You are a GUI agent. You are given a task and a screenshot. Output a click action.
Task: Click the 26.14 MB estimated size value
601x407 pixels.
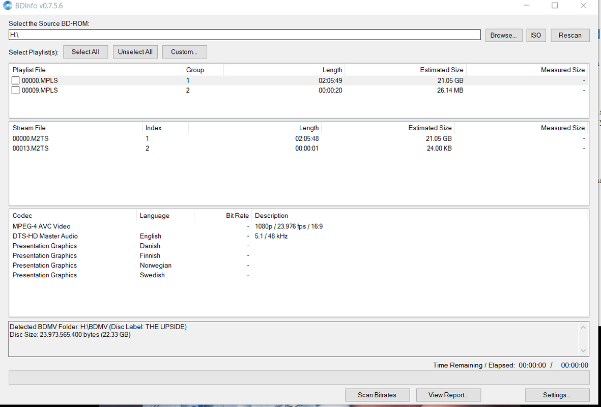pyautogui.click(x=450, y=91)
